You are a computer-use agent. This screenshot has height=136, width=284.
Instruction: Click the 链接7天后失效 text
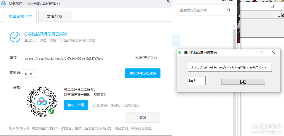(146, 58)
